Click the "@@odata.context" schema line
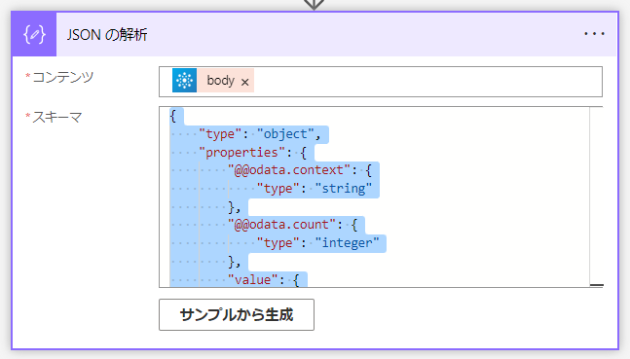 pyautogui.click(x=300, y=170)
